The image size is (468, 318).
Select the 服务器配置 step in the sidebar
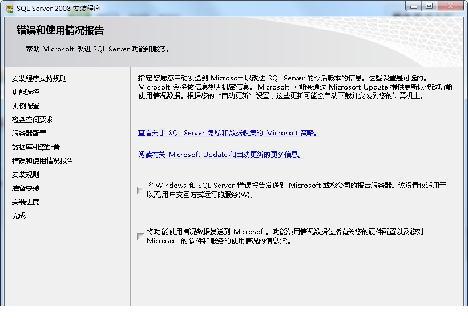point(29,134)
